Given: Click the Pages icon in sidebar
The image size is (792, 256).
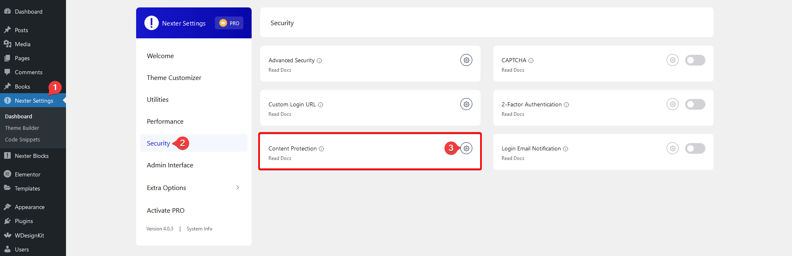Looking at the screenshot, I should pos(7,58).
